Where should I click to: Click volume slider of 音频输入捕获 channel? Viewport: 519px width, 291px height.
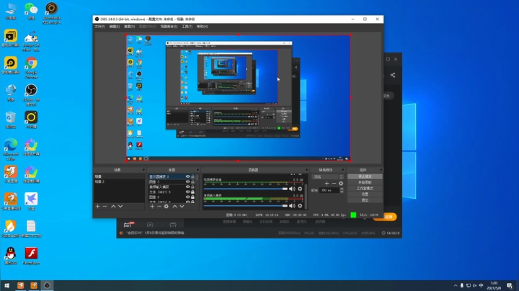coord(246,206)
